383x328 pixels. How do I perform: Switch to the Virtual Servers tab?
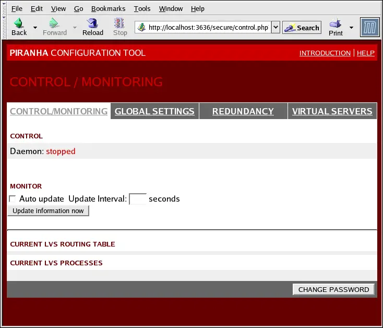[332, 111]
